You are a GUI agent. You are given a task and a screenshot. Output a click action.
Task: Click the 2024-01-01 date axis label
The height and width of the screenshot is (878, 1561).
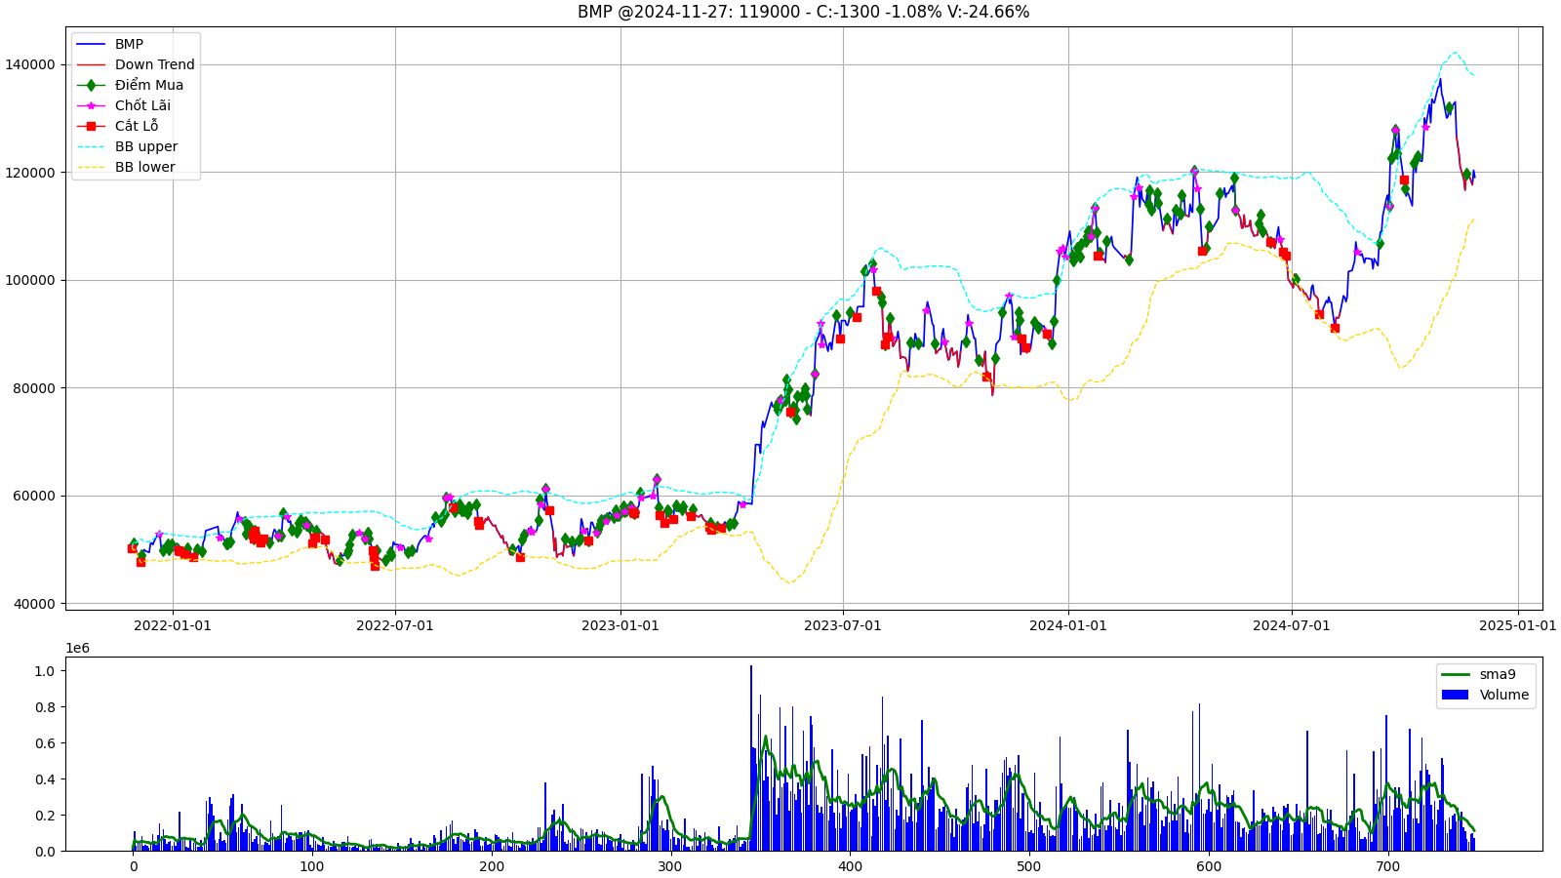pos(1068,625)
